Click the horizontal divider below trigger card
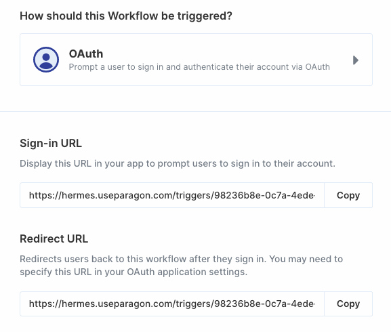Screen dimensions: 391x332 click(x=195, y=111)
